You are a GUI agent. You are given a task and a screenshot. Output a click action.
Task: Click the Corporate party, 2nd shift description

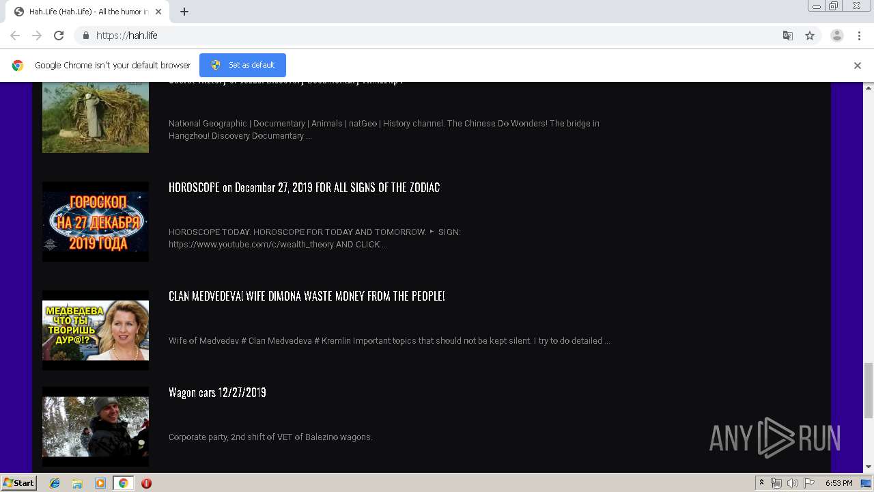pos(270,437)
